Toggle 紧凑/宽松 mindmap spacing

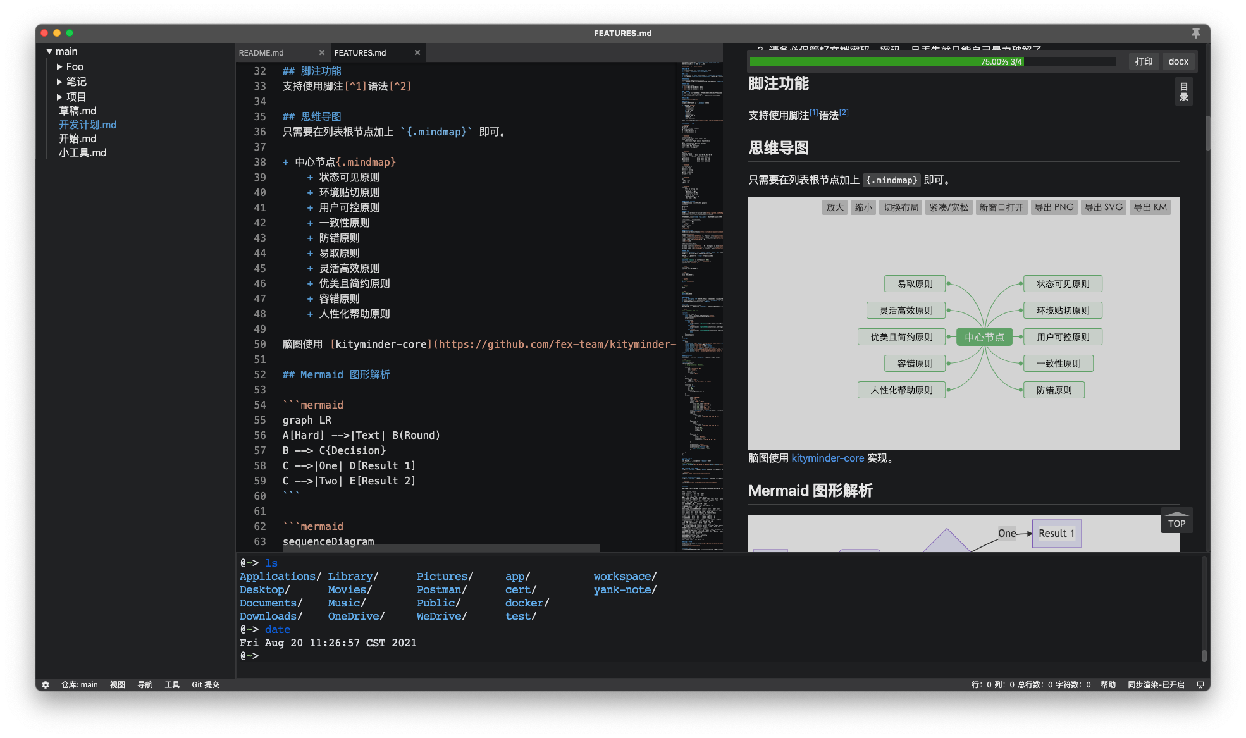pyautogui.click(x=949, y=207)
